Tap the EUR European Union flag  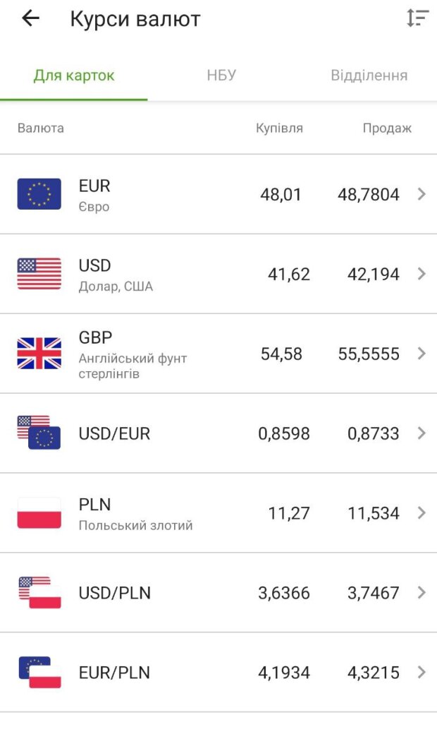click(39, 194)
